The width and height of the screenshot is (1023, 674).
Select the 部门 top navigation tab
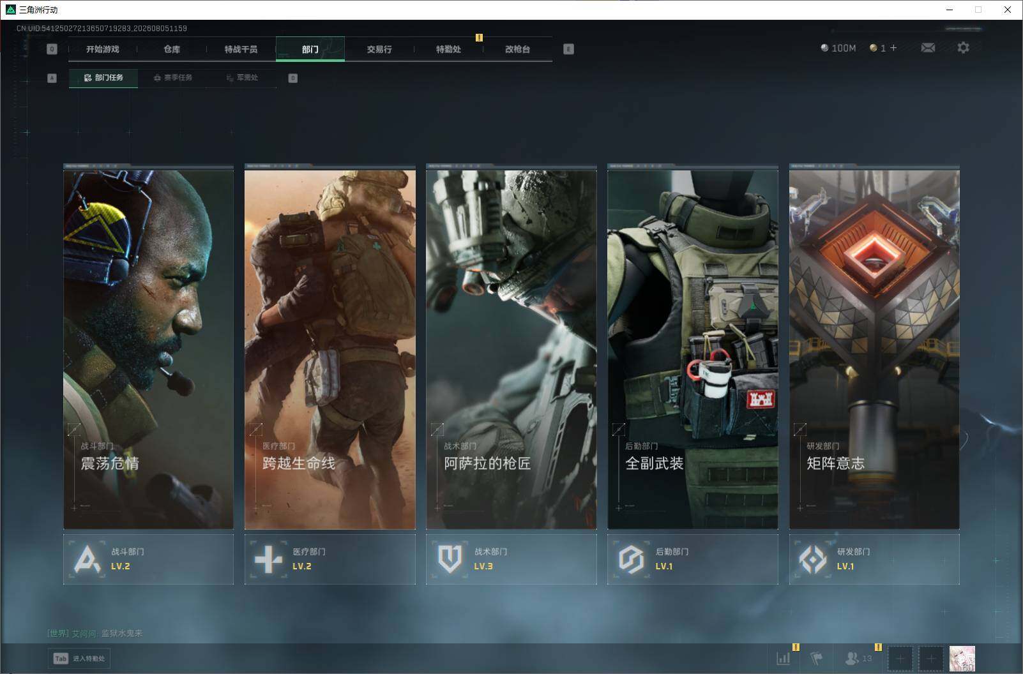(310, 49)
